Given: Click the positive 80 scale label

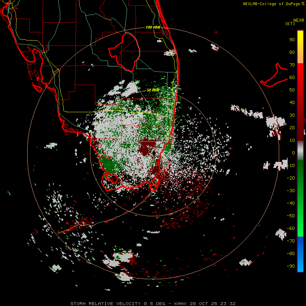Looking at the screenshot, I should click(x=292, y=52).
